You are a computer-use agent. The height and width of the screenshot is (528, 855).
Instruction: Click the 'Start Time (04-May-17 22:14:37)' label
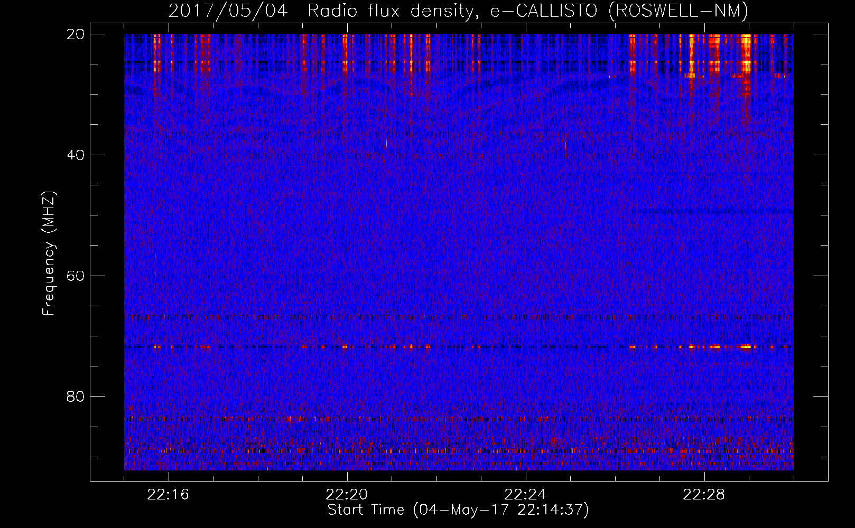[458, 510]
